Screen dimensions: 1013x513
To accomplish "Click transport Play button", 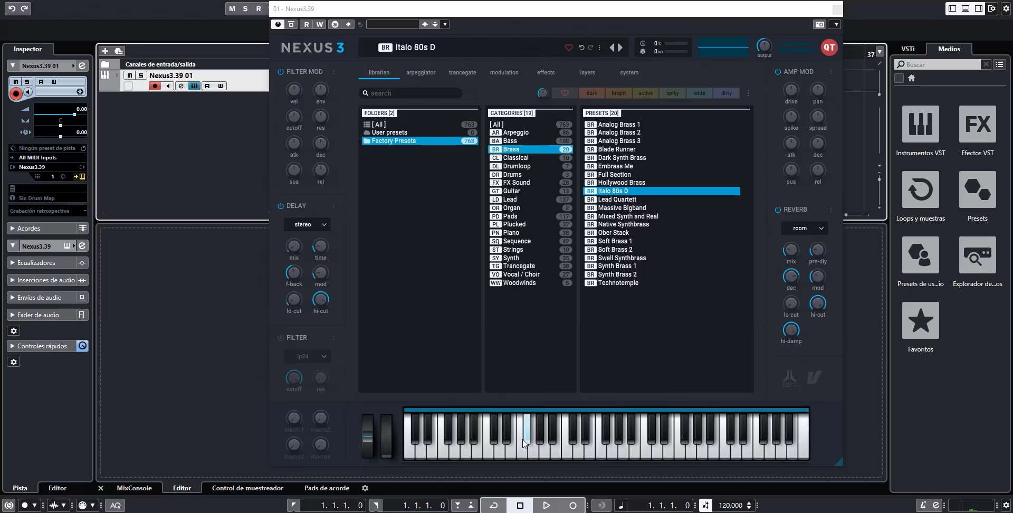I will [x=546, y=505].
